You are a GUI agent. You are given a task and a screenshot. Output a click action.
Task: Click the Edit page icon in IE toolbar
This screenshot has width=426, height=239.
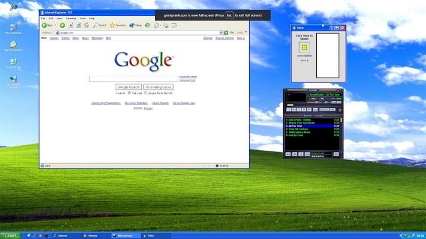174,25
